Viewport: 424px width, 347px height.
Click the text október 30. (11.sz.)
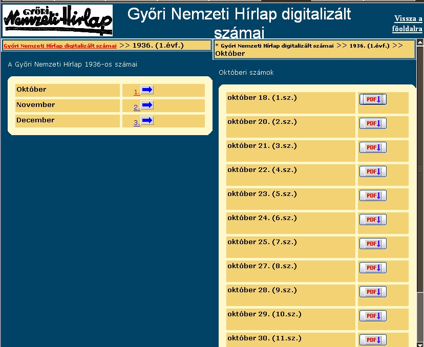point(264,338)
